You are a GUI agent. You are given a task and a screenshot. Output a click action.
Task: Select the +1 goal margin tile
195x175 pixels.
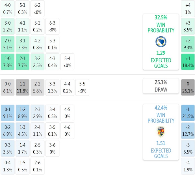[188, 62]
